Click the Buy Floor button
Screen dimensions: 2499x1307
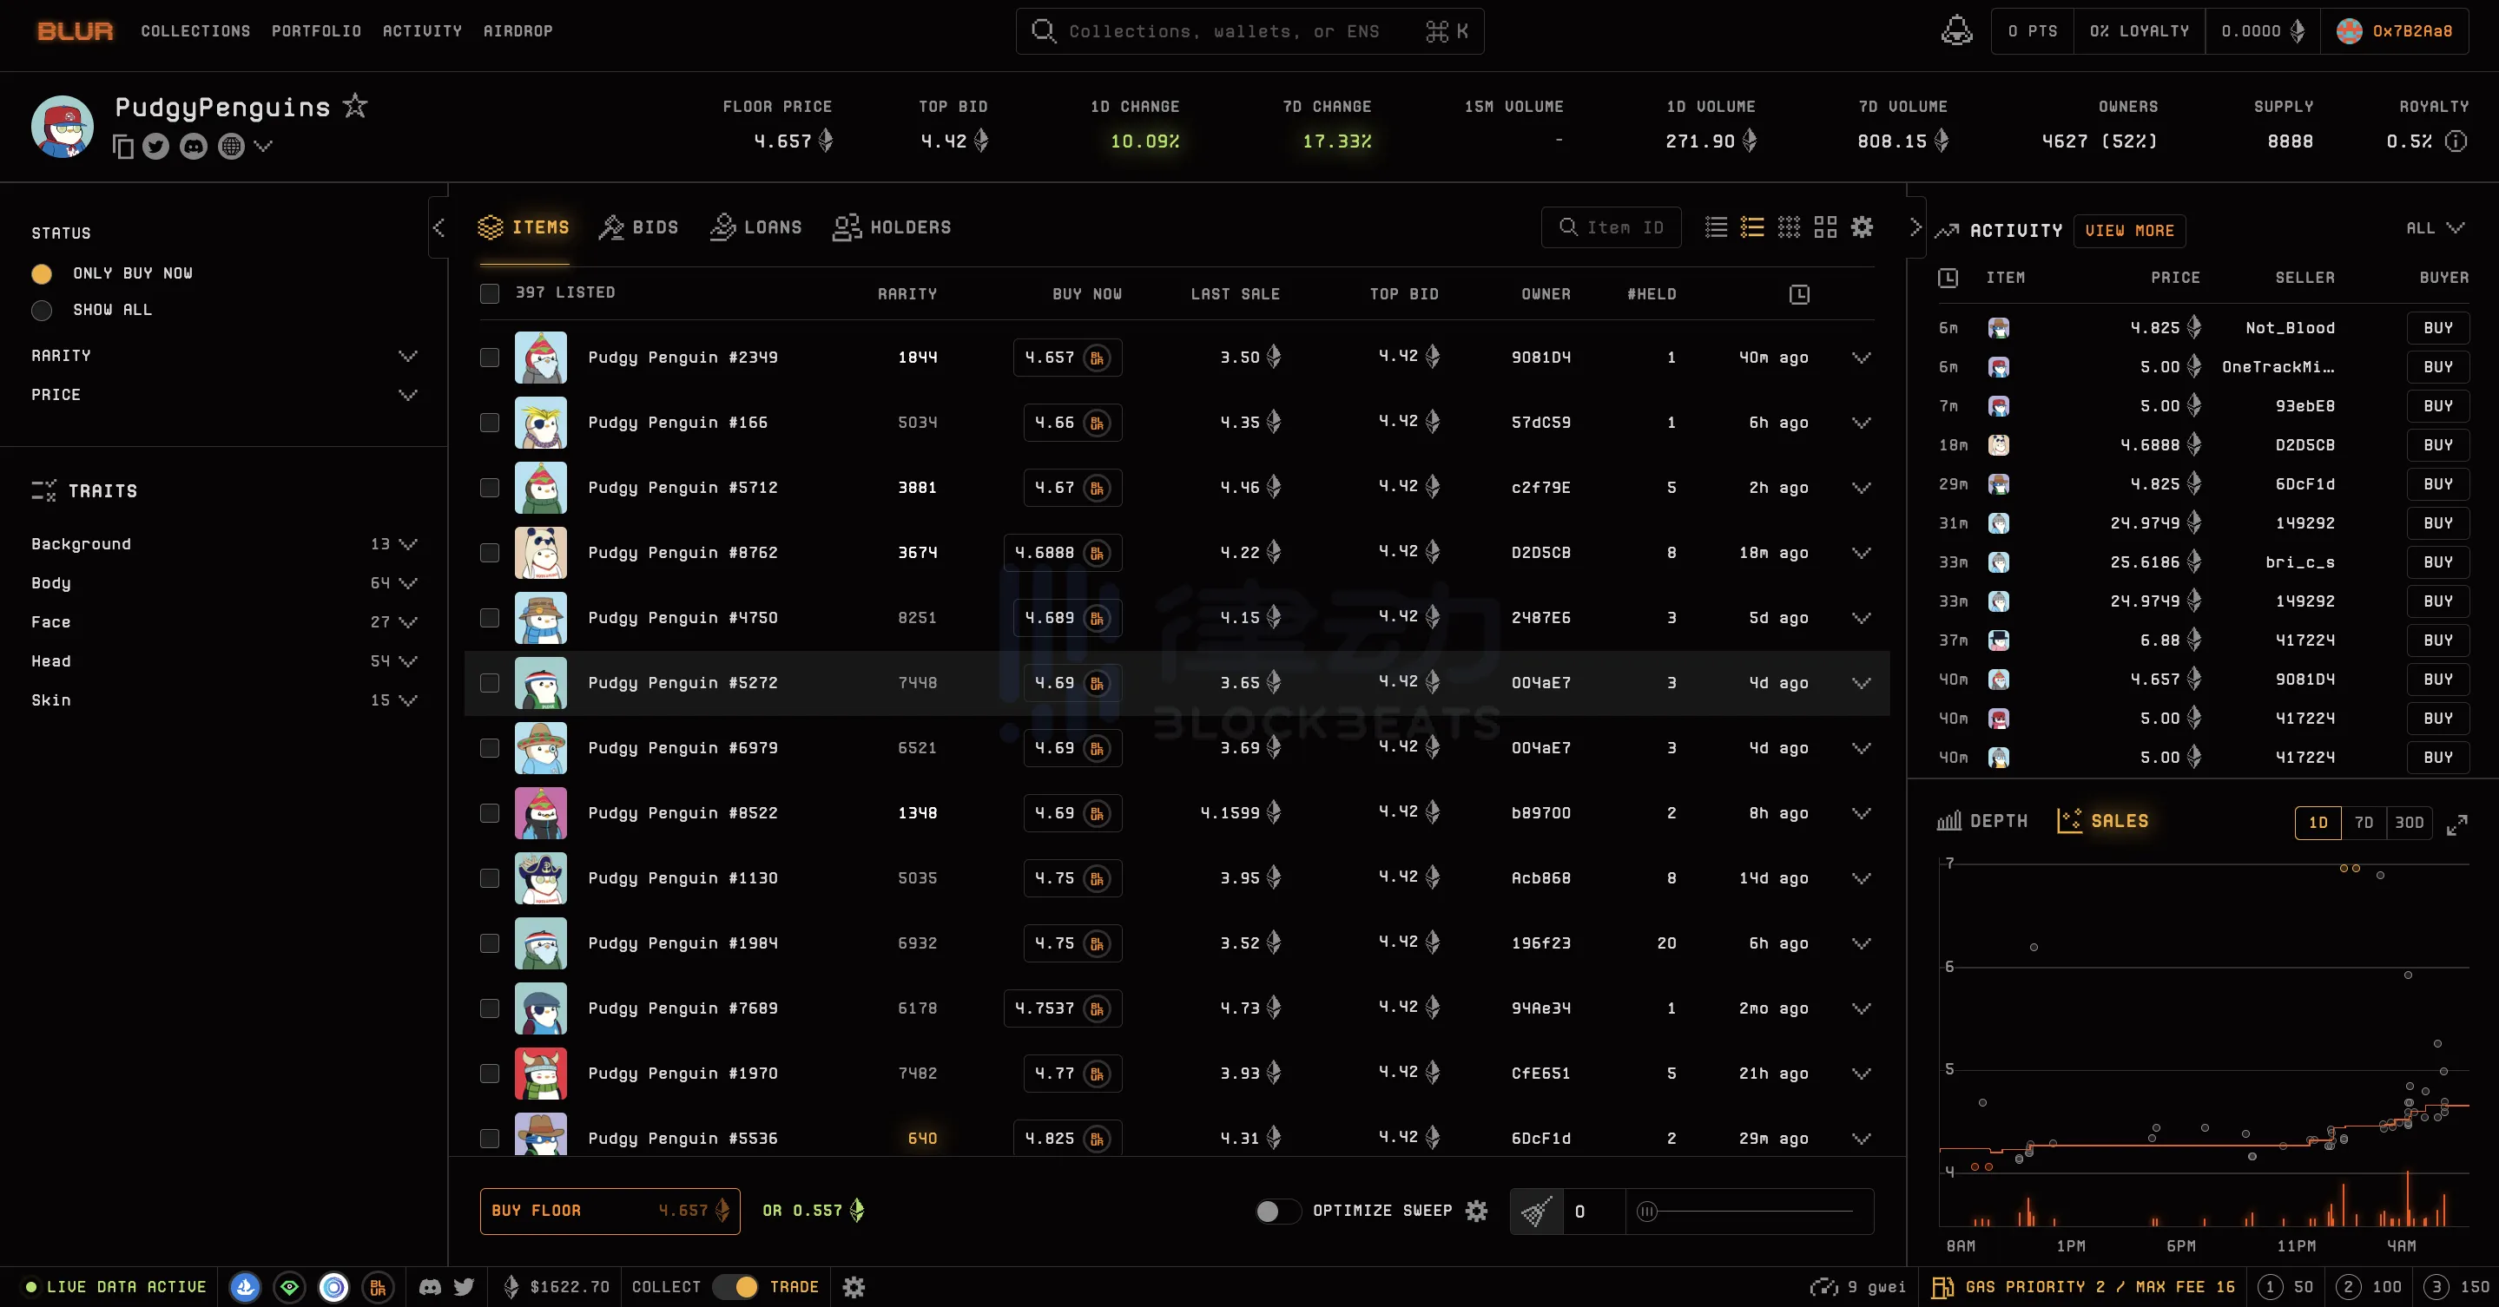click(610, 1211)
